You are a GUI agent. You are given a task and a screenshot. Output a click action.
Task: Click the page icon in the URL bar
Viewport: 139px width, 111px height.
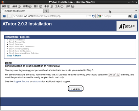[x=10, y=16]
